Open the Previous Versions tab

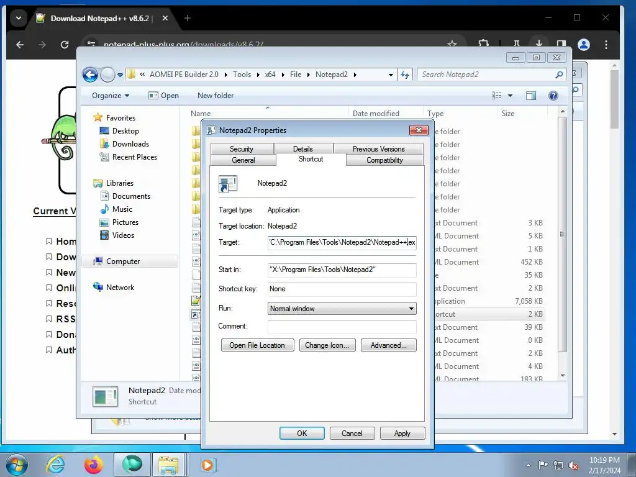coord(378,149)
